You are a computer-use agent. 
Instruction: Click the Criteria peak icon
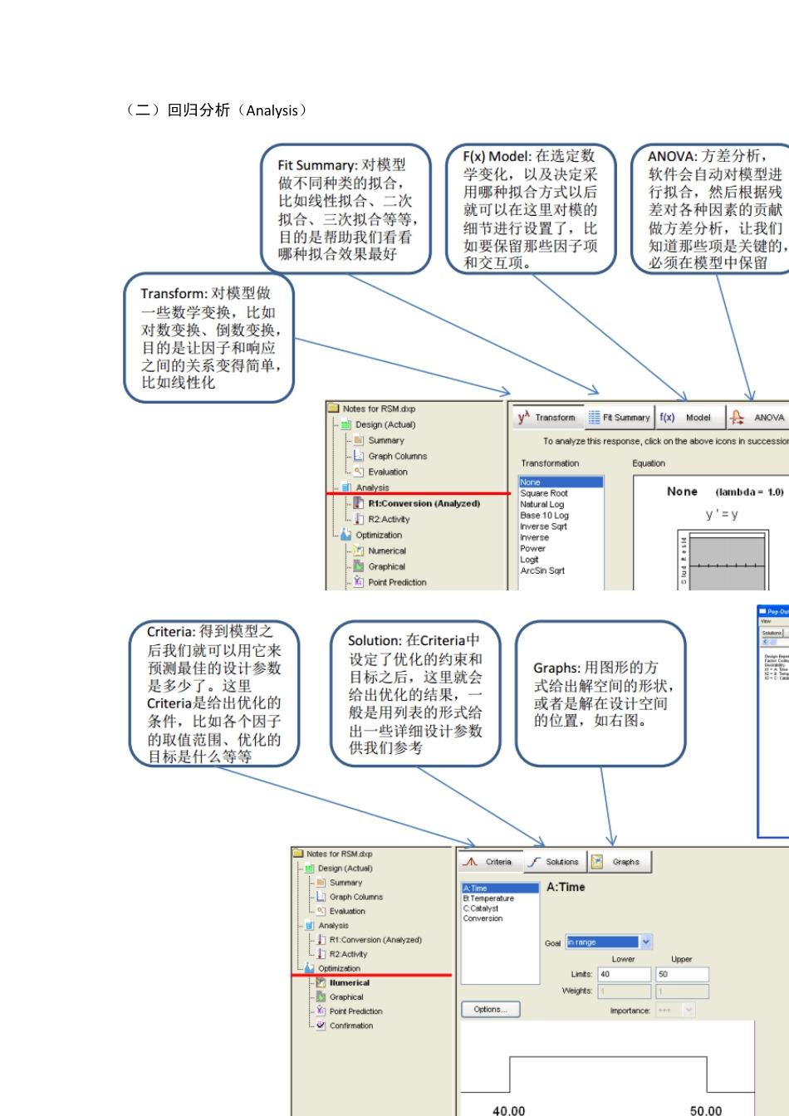click(x=471, y=862)
